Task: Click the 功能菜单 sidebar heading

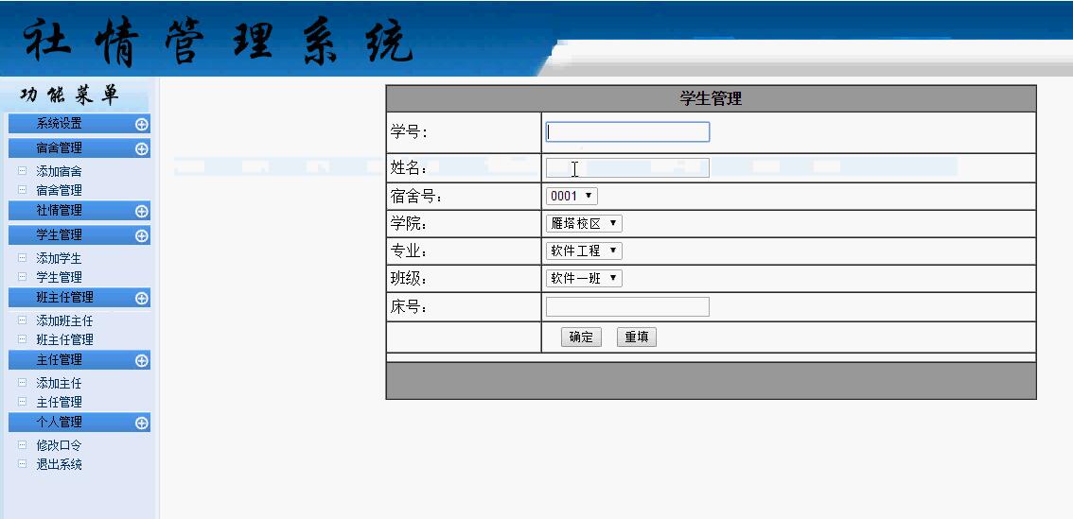Action: click(x=70, y=95)
